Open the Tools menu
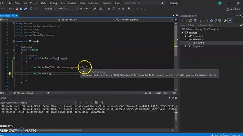 82,3
